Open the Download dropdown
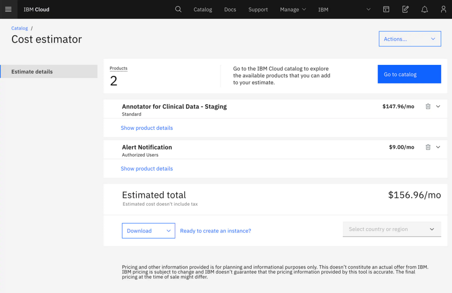 click(x=148, y=231)
